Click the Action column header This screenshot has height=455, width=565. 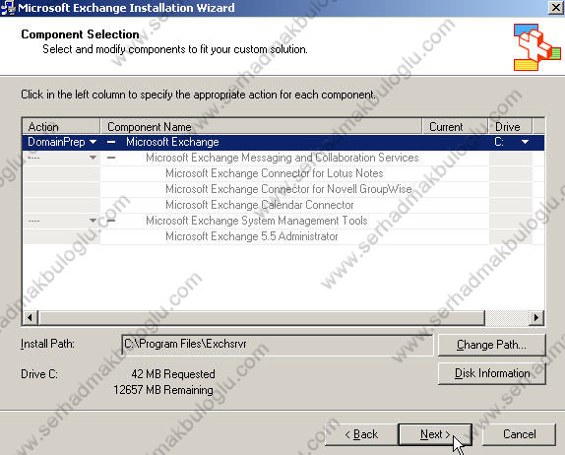[61, 126]
